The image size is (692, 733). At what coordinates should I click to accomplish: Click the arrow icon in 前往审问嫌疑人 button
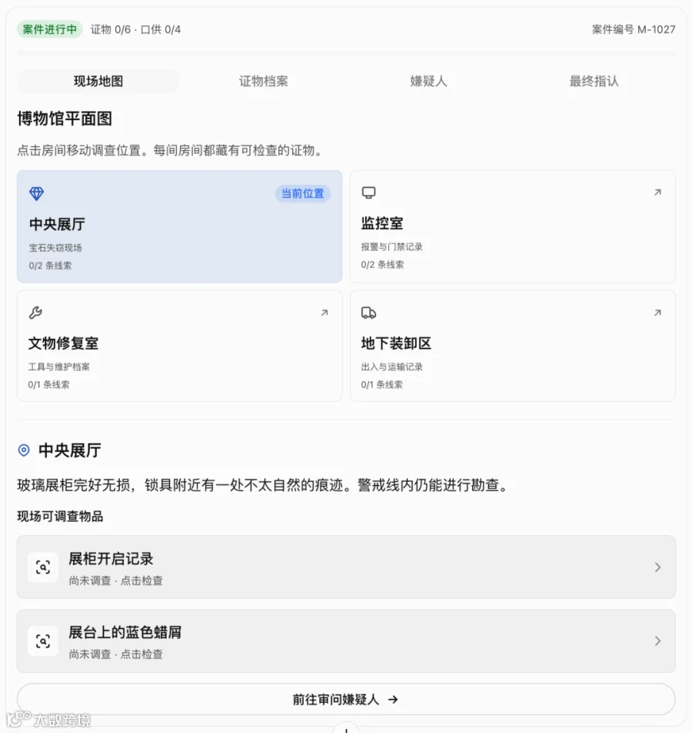[393, 699]
